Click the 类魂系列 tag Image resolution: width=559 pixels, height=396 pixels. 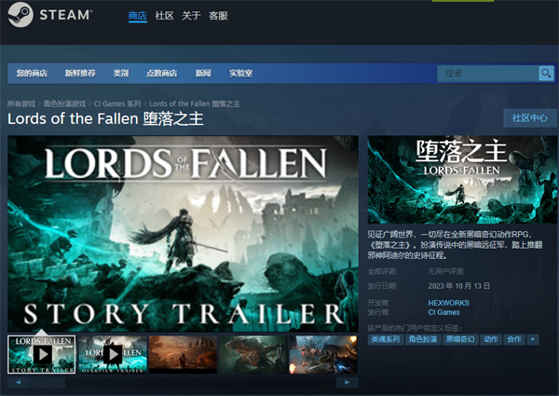click(385, 340)
